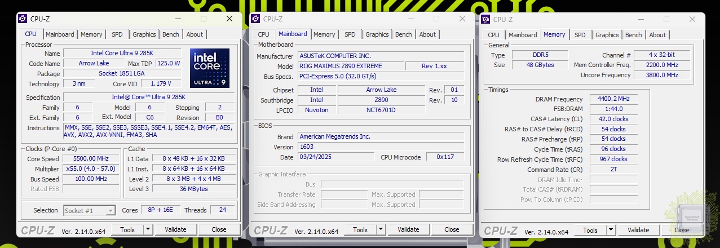The height and width of the screenshot is (248, 720).
Task: Click the DRAM Frequency value field
Action: point(613,99)
